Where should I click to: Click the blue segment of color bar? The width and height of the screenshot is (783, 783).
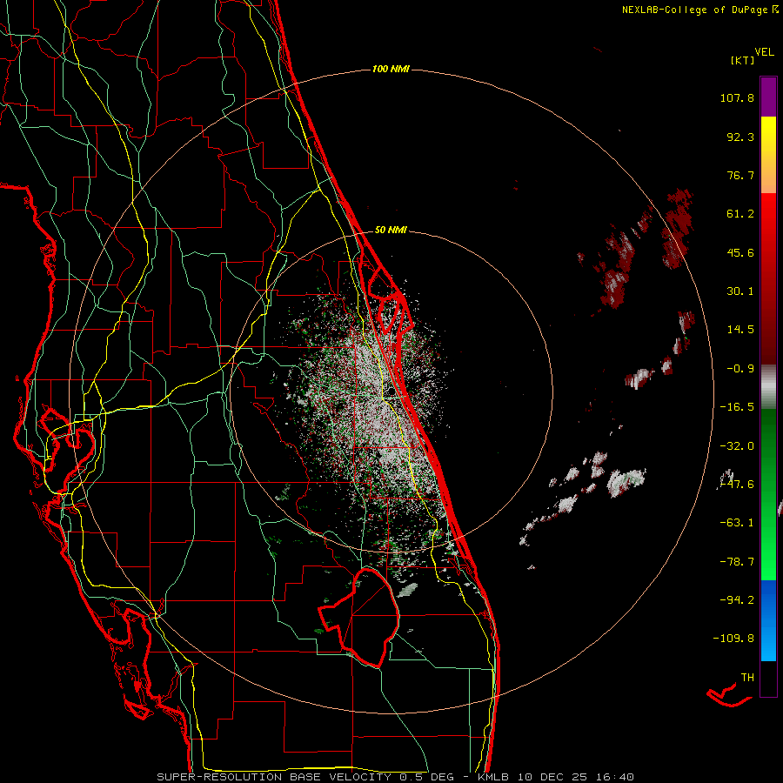tap(768, 620)
